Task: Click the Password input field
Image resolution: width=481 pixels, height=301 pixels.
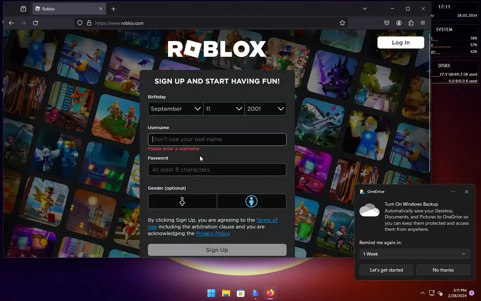Action: pyautogui.click(x=217, y=170)
